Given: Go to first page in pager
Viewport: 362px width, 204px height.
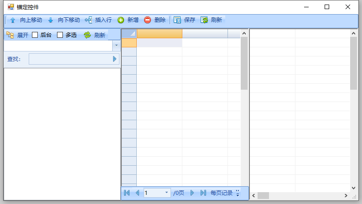Looking at the screenshot, I should click(127, 193).
